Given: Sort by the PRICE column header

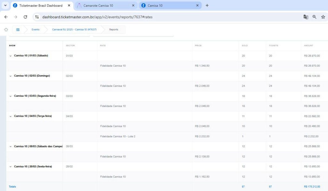Looking at the screenshot, I should click(x=198, y=45).
